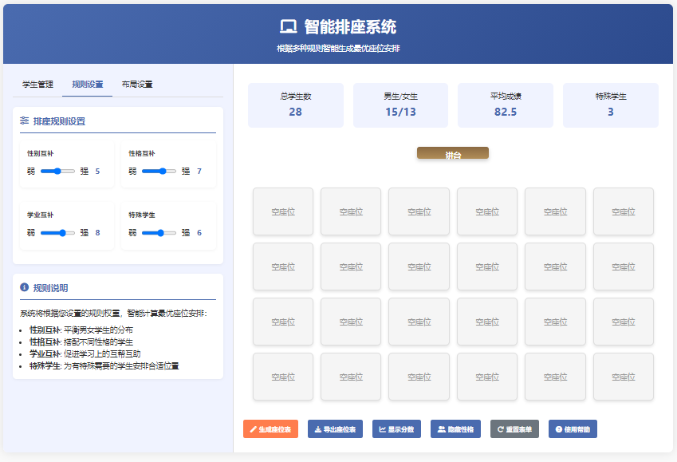Select the 规则设置 tab
The width and height of the screenshot is (677, 462).
click(88, 82)
